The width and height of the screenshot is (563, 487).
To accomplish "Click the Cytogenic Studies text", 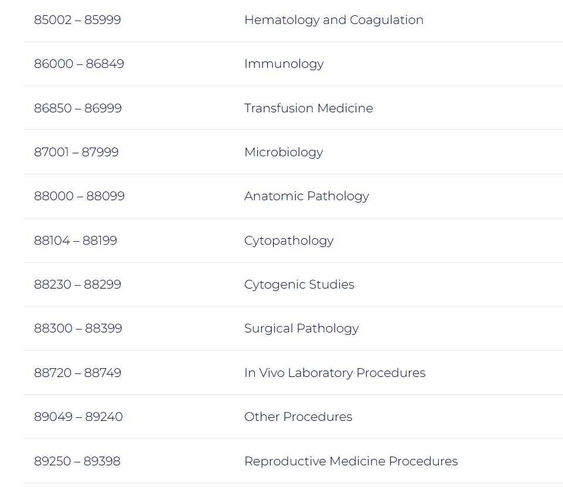I will (x=299, y=284).
